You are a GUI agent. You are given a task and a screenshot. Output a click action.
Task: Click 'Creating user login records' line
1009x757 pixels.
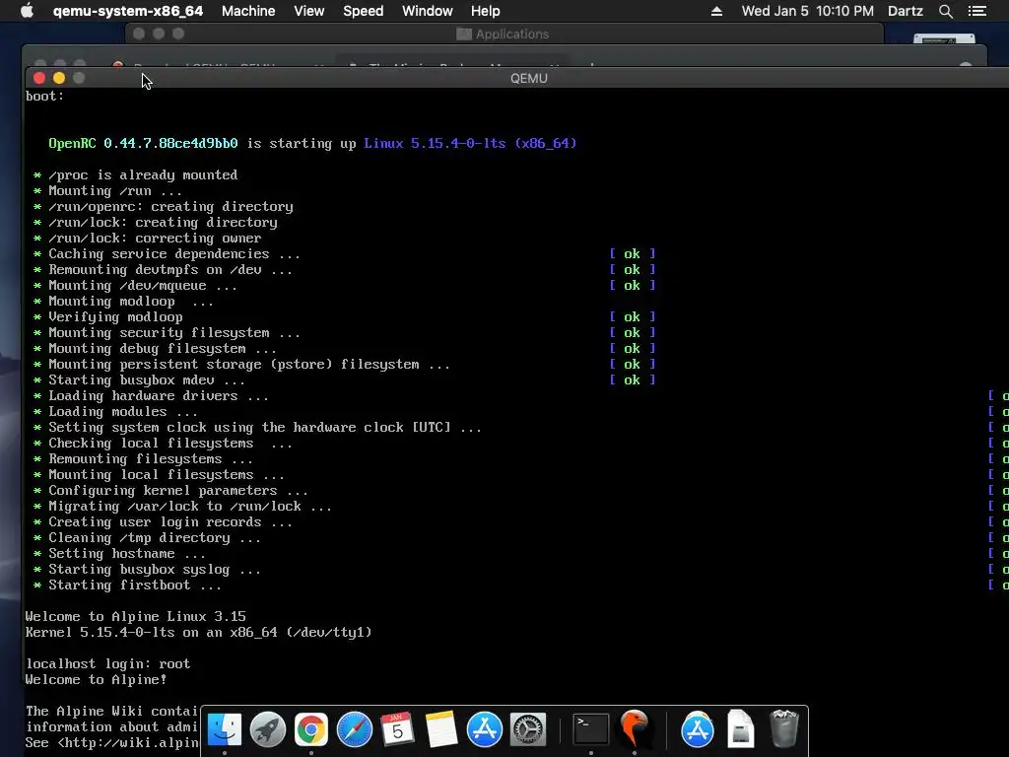coord(170,521)
